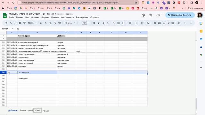The image size is (205, 115).
Task: Click the Добавьте rows link
Action: click(13, 111)
